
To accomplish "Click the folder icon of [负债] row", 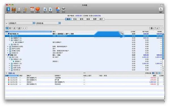I will point(10,51).
